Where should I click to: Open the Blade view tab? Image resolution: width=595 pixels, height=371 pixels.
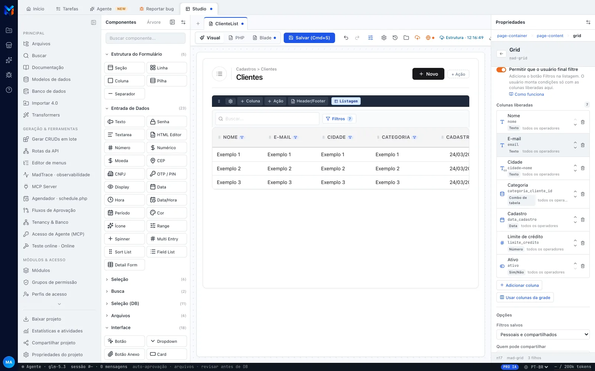click(x=264, y=38)
